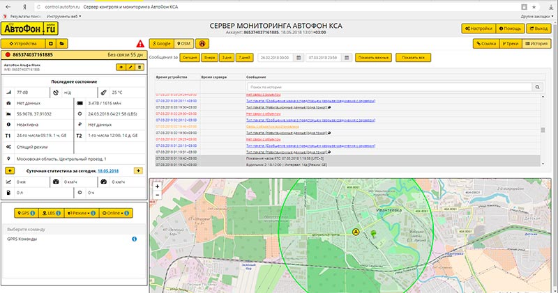Click the square icon next to Устройства
Screen dimensions: 558x293
click(51, 44)
